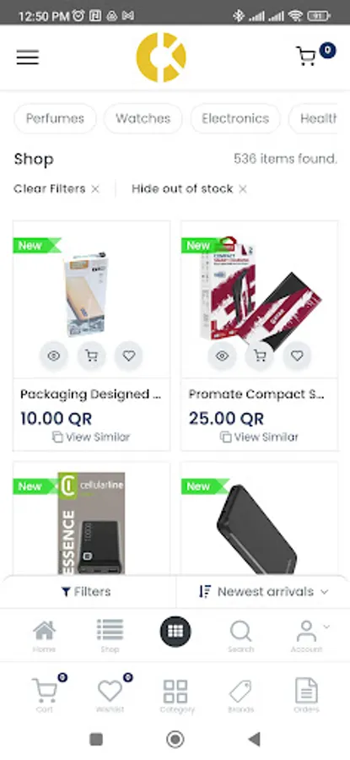Open Category grid icon
The height and width of the screenshot is (760, 350).
(x=176, y=696)
